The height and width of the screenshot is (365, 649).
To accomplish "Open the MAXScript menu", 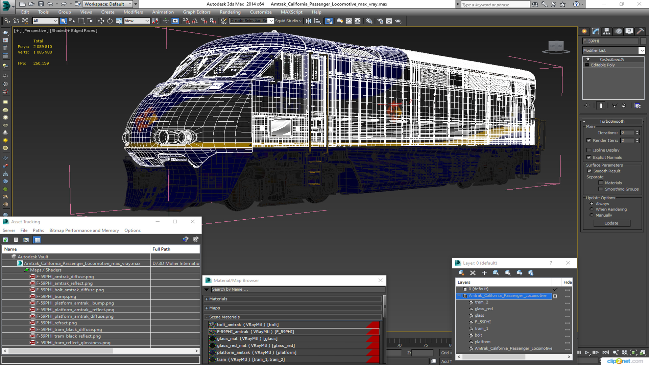I will coord(291,12).
